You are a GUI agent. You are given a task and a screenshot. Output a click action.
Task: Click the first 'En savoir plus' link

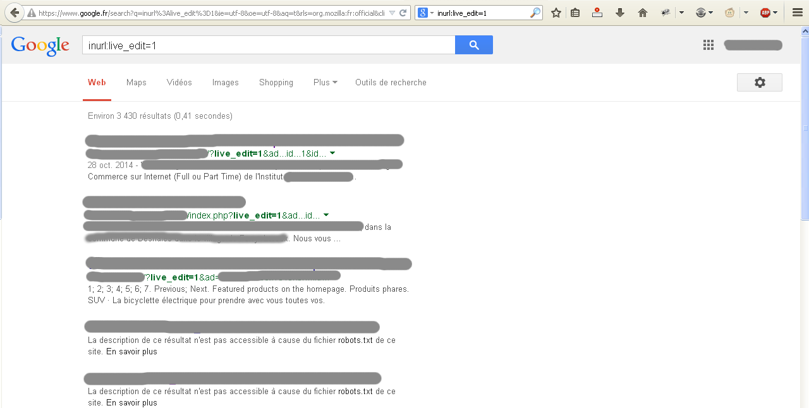tap(131, 352)
